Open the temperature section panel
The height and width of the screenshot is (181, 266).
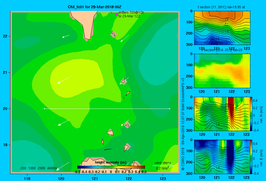pyautogui.click(x=222, y=28)
